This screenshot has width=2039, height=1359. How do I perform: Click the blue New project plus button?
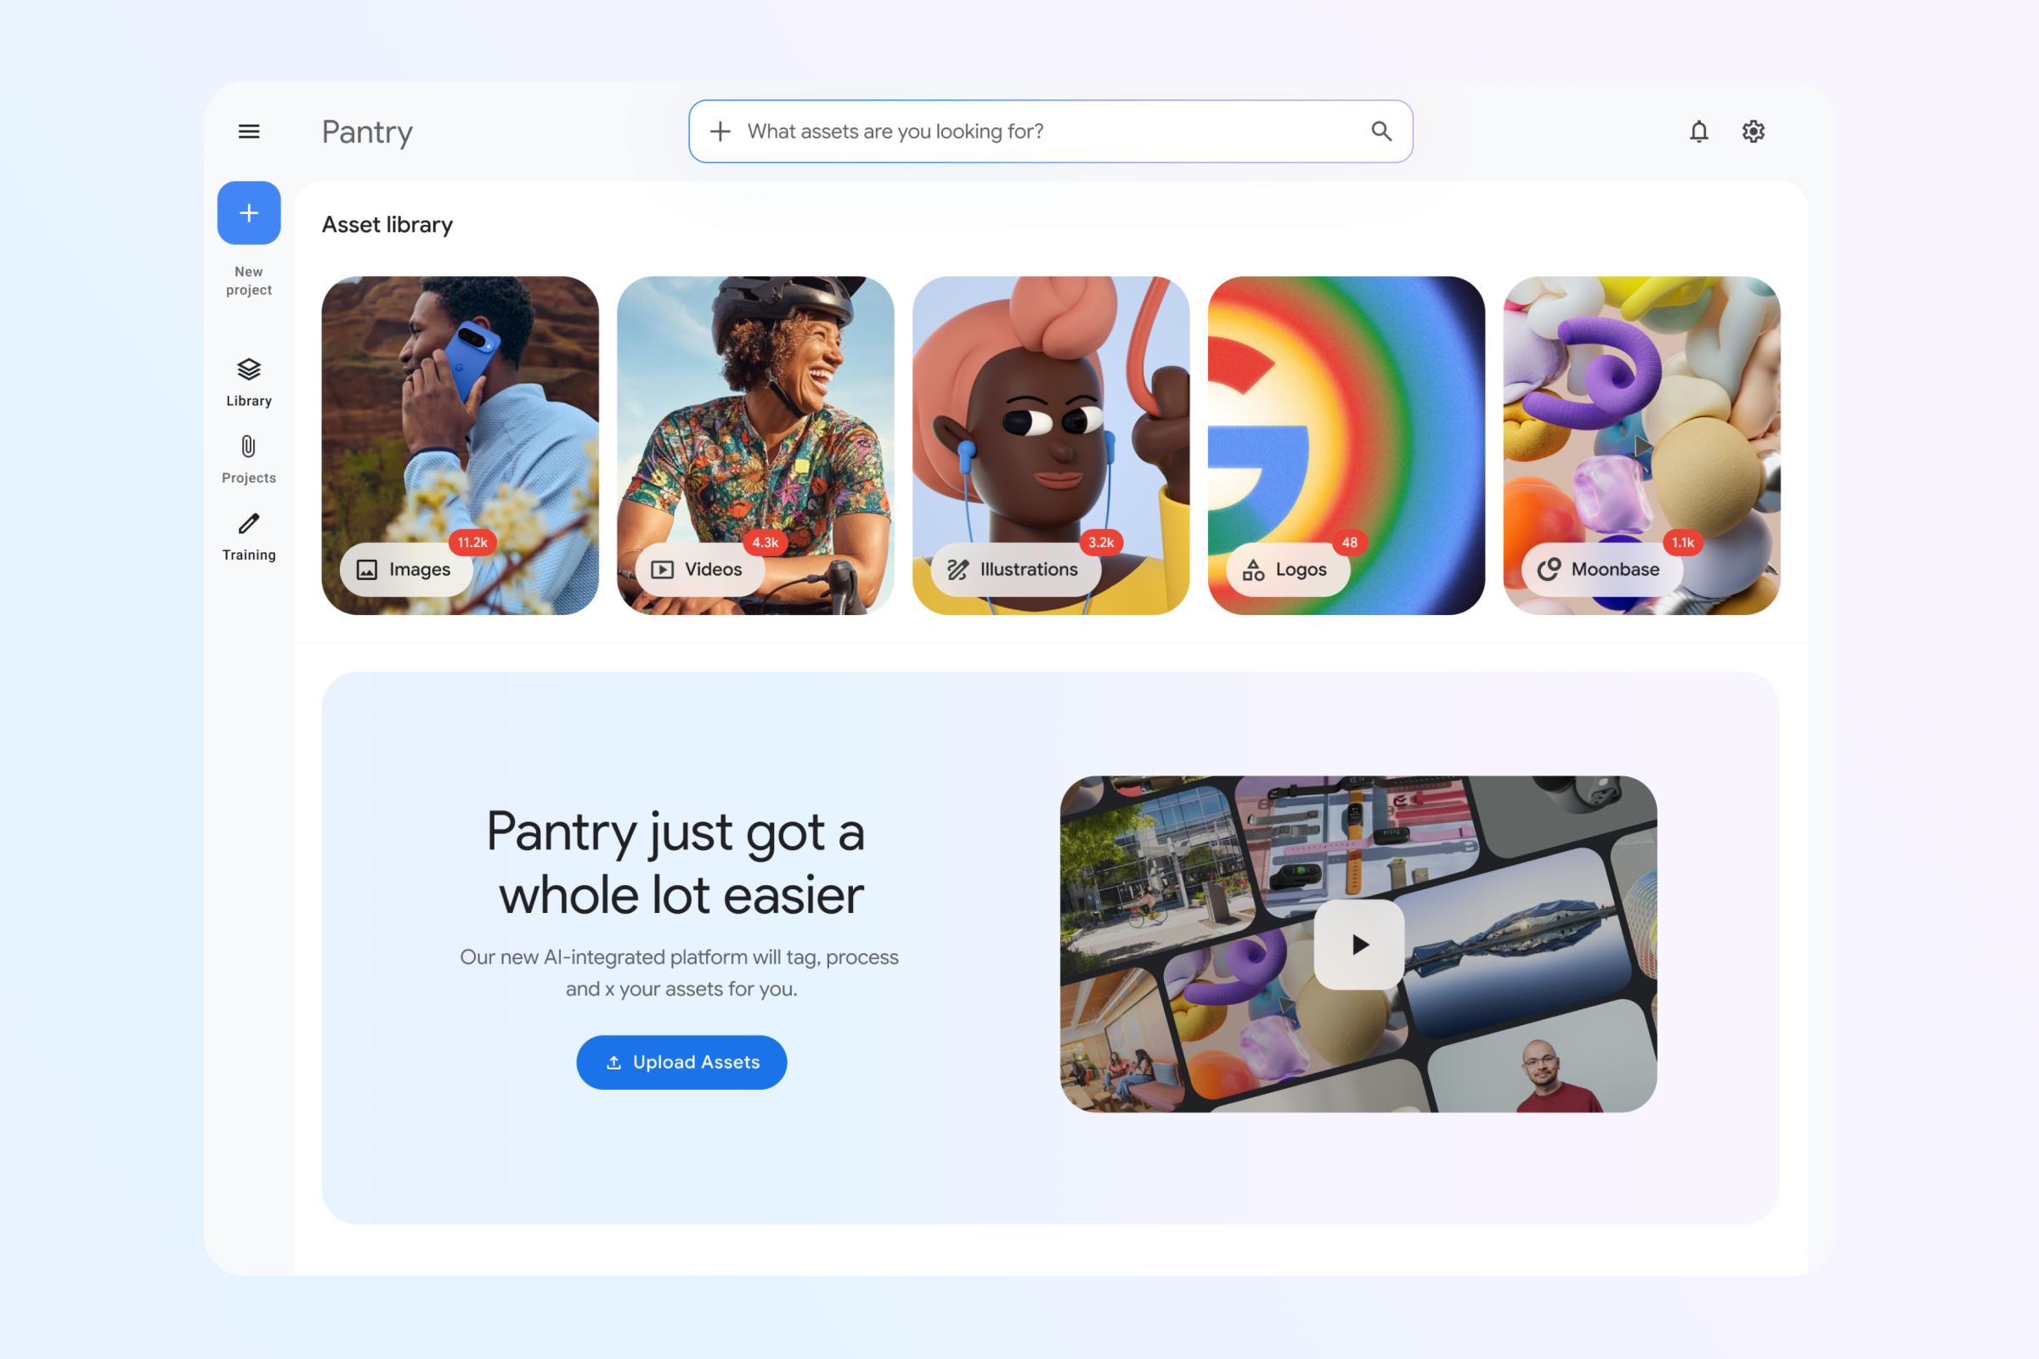tap(249, 213)
